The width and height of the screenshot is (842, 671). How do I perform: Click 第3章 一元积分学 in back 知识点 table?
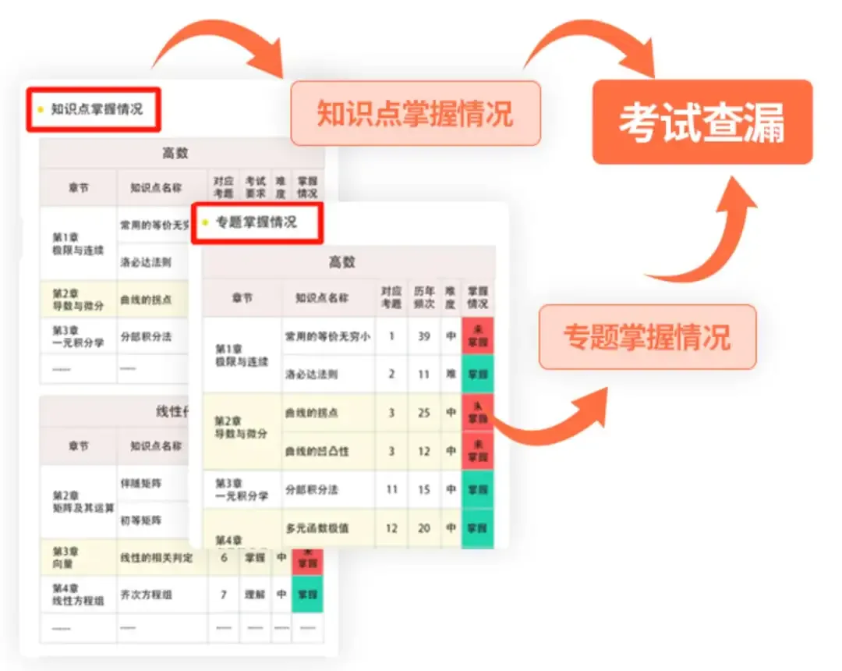point(79,336)
